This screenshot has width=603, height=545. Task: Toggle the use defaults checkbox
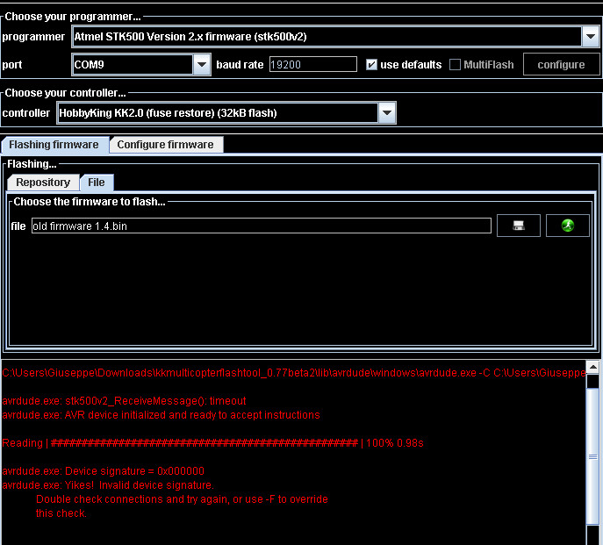pyautogui.click(x=371, y=65)
